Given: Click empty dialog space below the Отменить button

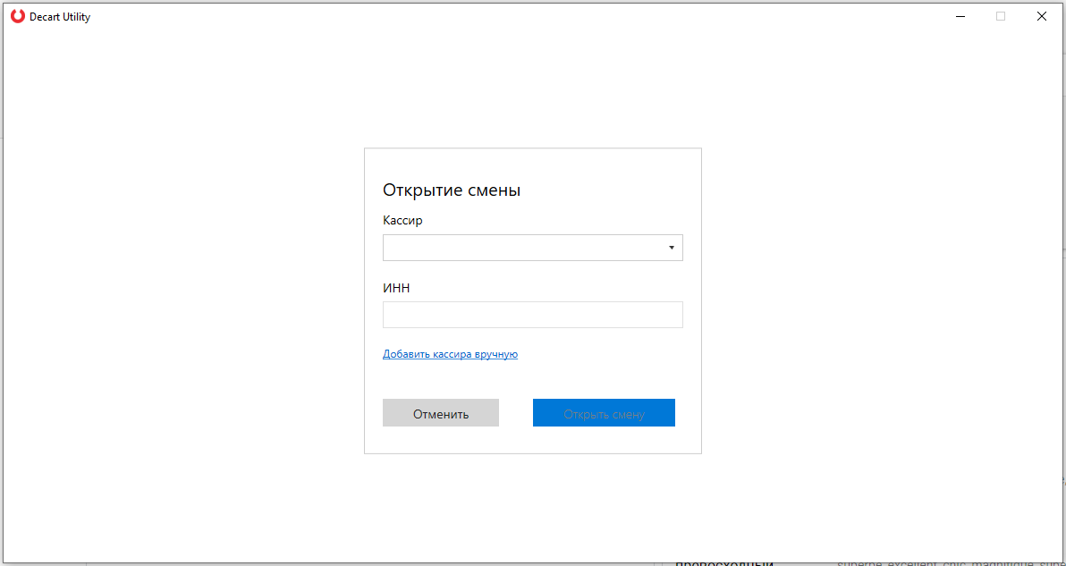Looking at the screenshot, I should [440, 440].
